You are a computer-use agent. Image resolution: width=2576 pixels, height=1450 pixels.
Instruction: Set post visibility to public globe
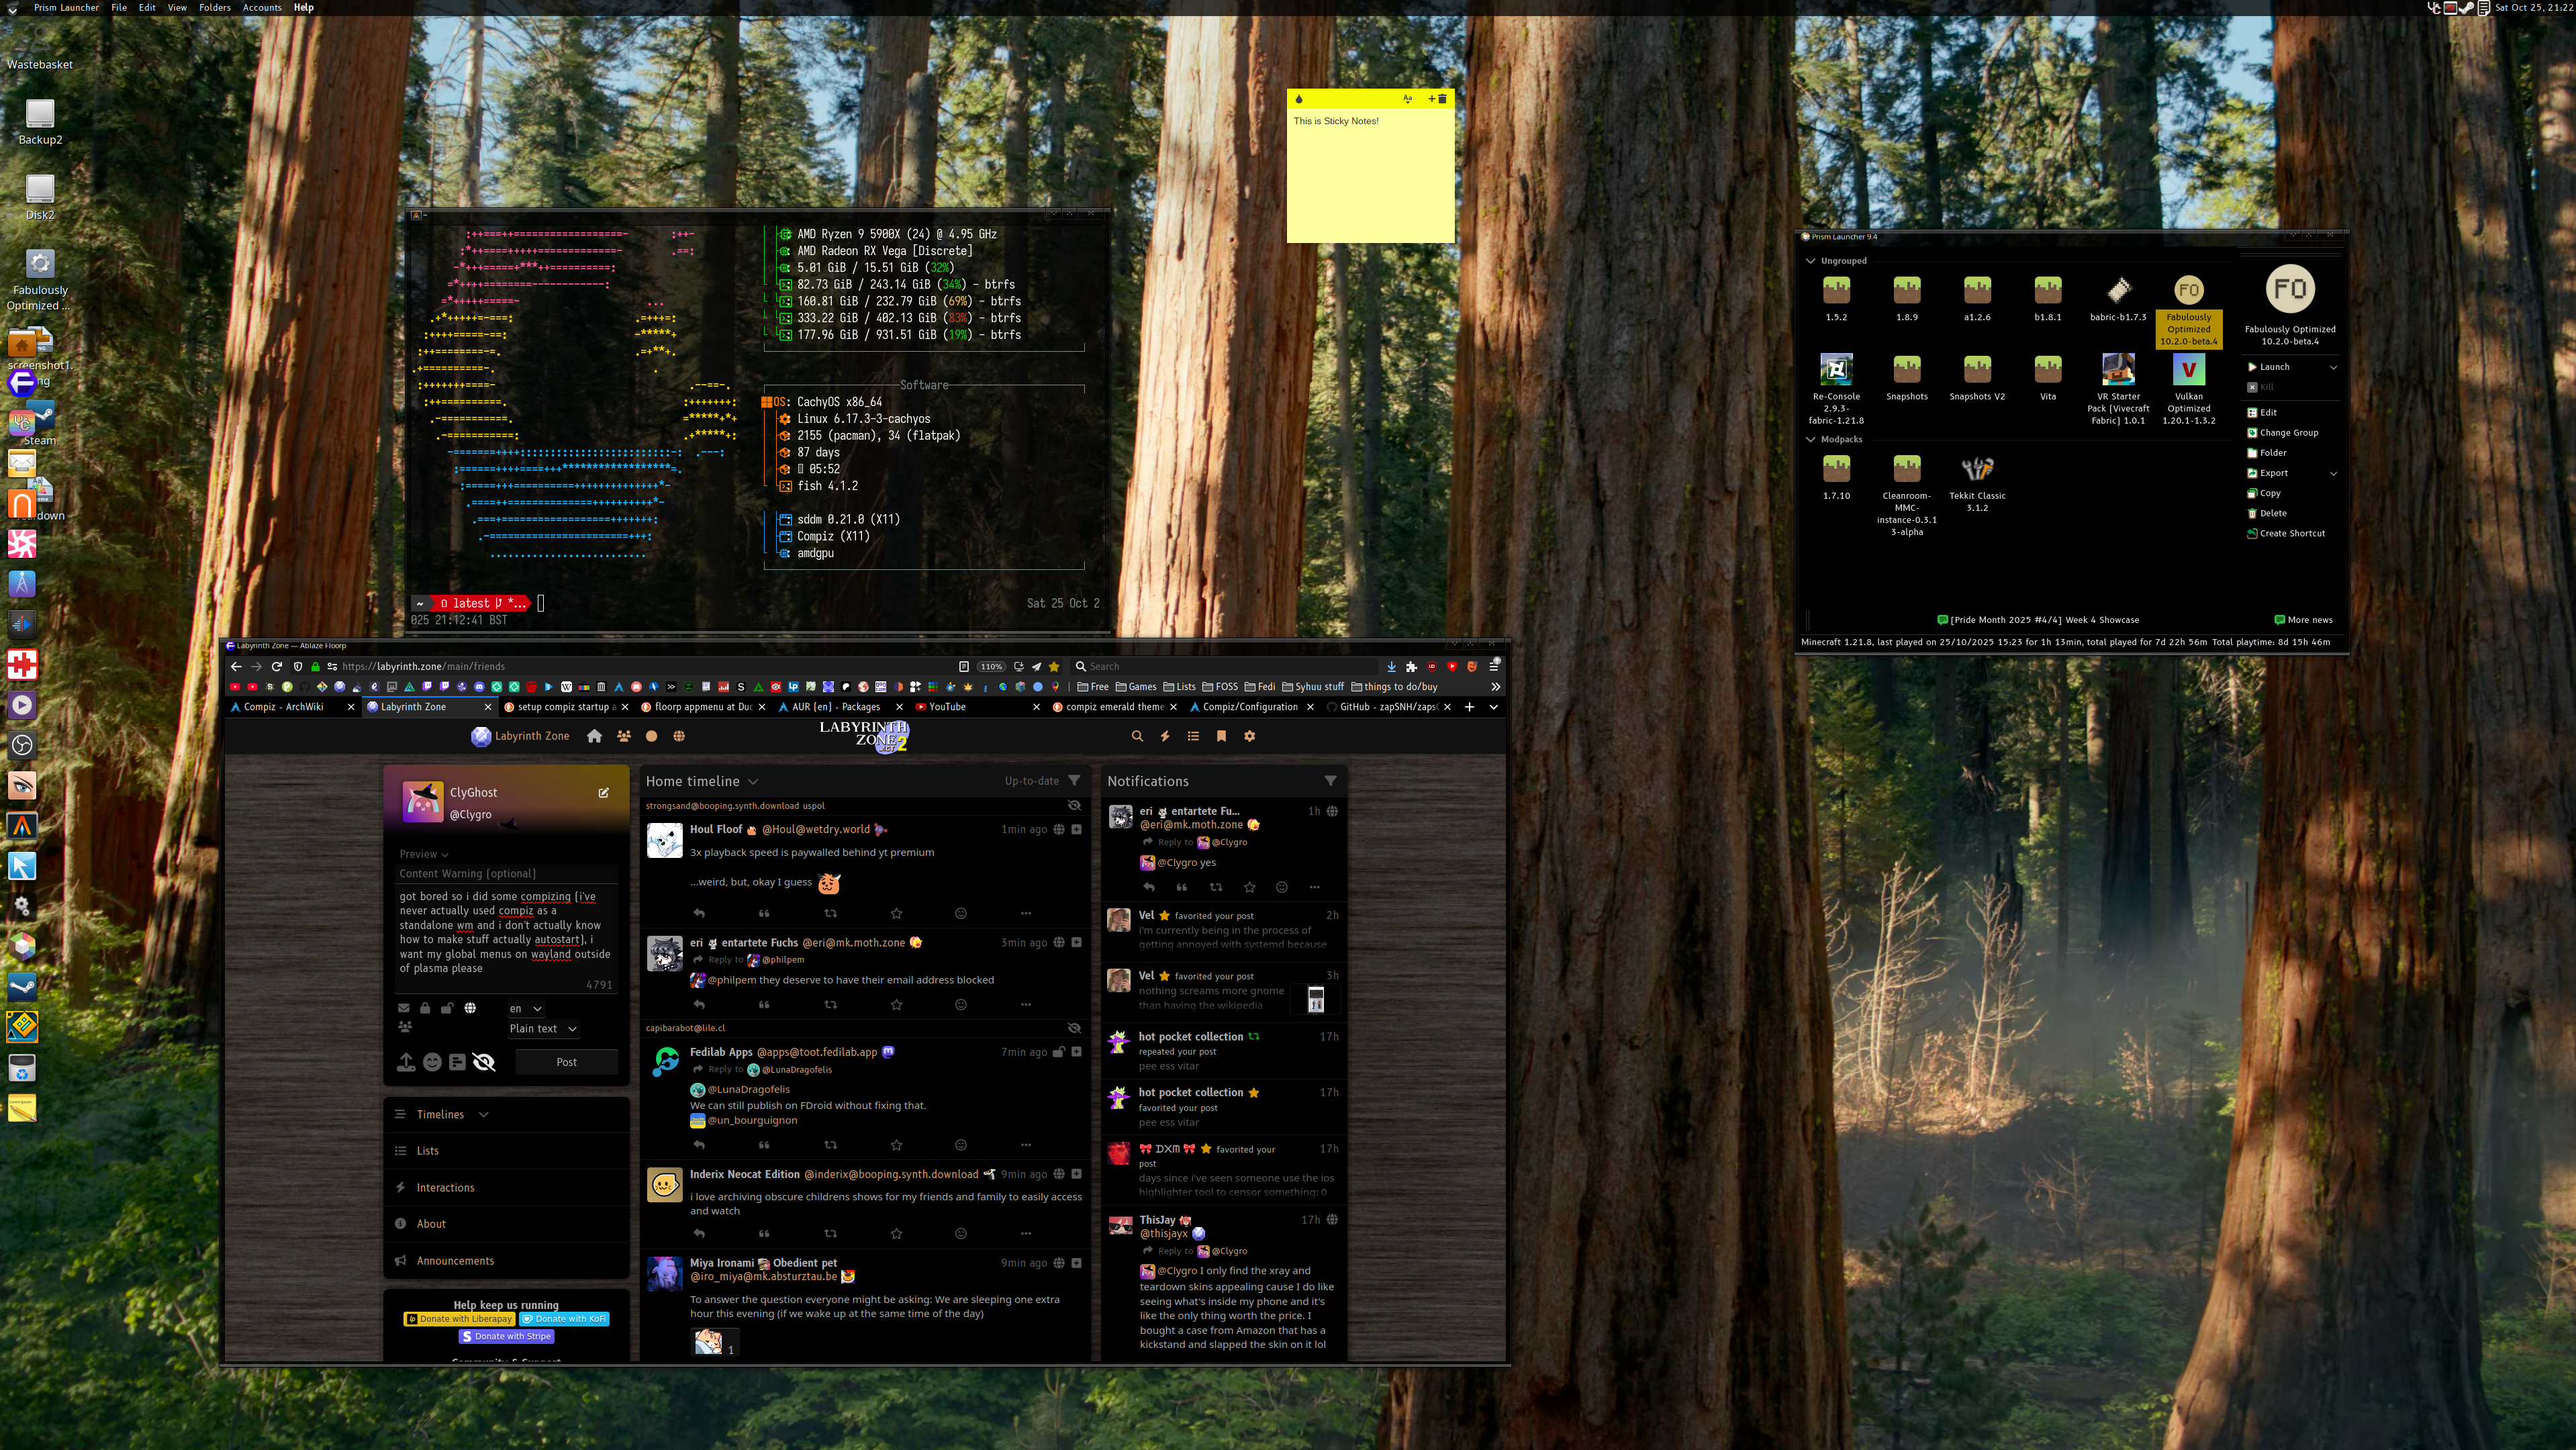coord(470,1008)
